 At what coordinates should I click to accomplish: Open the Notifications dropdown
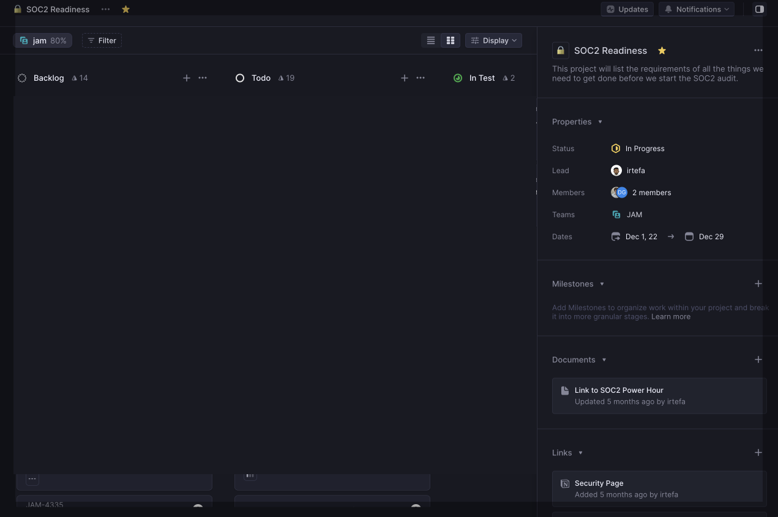[x=696, y=9]
